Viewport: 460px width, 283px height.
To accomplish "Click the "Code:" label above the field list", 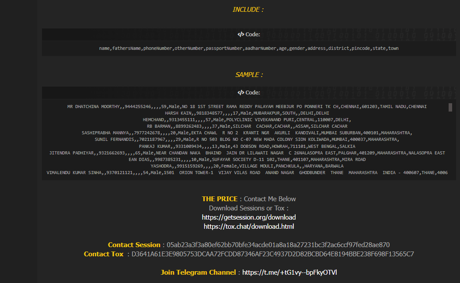I will 253,35.
